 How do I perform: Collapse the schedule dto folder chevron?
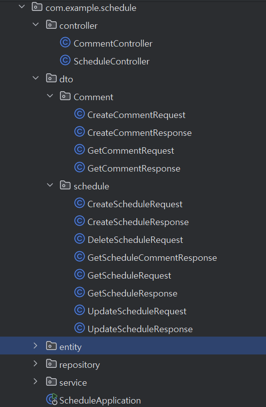(49, 185)
